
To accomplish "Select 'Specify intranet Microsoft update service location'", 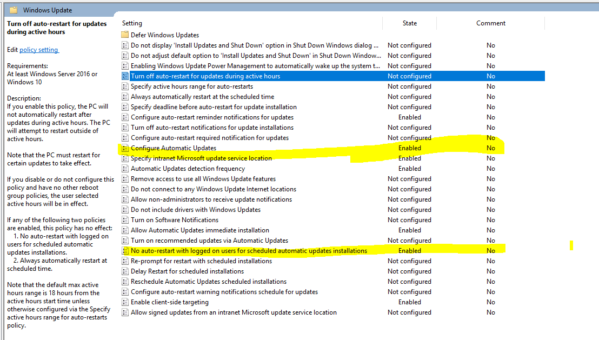I will [x=201, y=158].
